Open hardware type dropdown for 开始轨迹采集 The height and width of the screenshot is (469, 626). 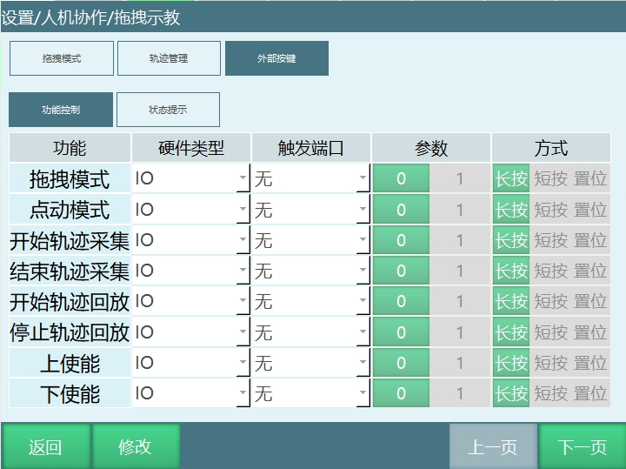[190, 239]
